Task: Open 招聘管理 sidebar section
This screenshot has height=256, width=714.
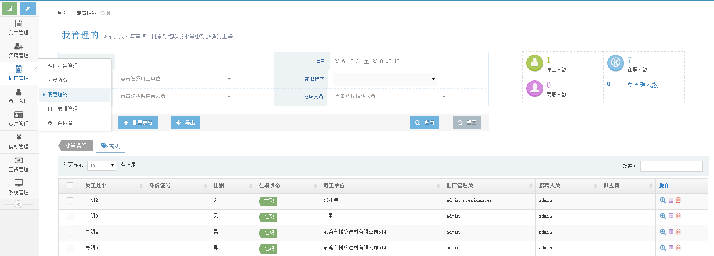Action: click(19, 51)
